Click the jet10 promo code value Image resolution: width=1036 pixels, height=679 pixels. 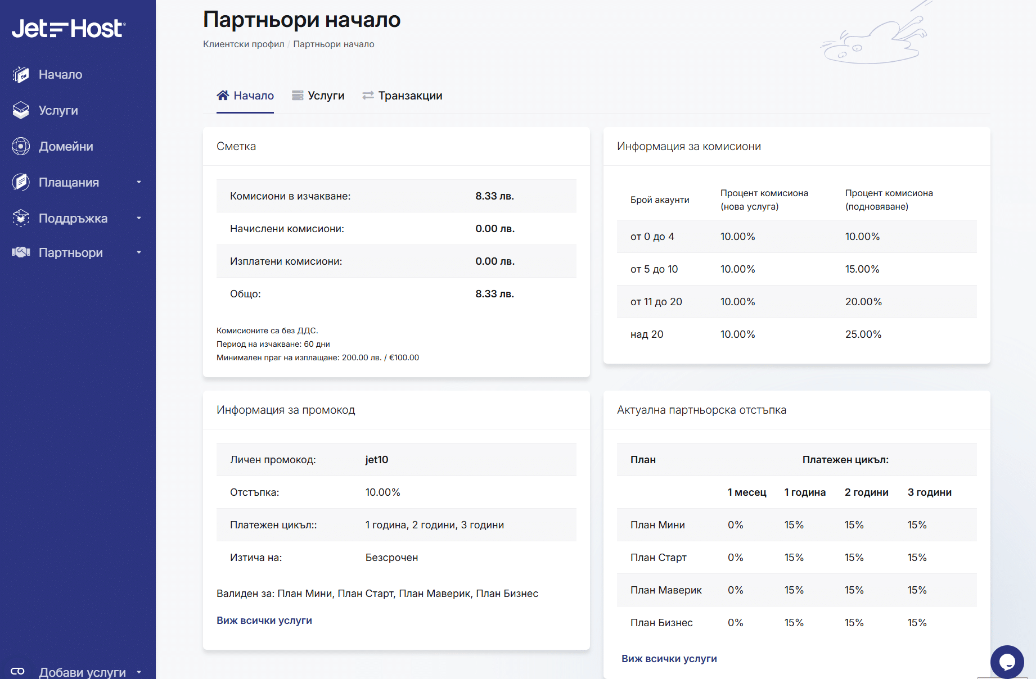(x=377, y=460)
